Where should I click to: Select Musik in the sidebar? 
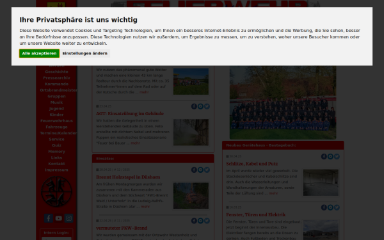pyautogui.click(x=56, y=102)
